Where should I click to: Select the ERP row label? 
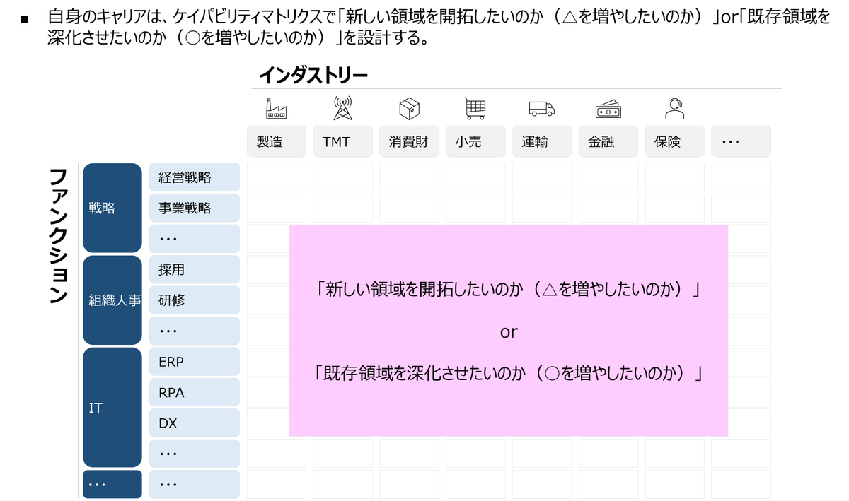pos(195,362)
